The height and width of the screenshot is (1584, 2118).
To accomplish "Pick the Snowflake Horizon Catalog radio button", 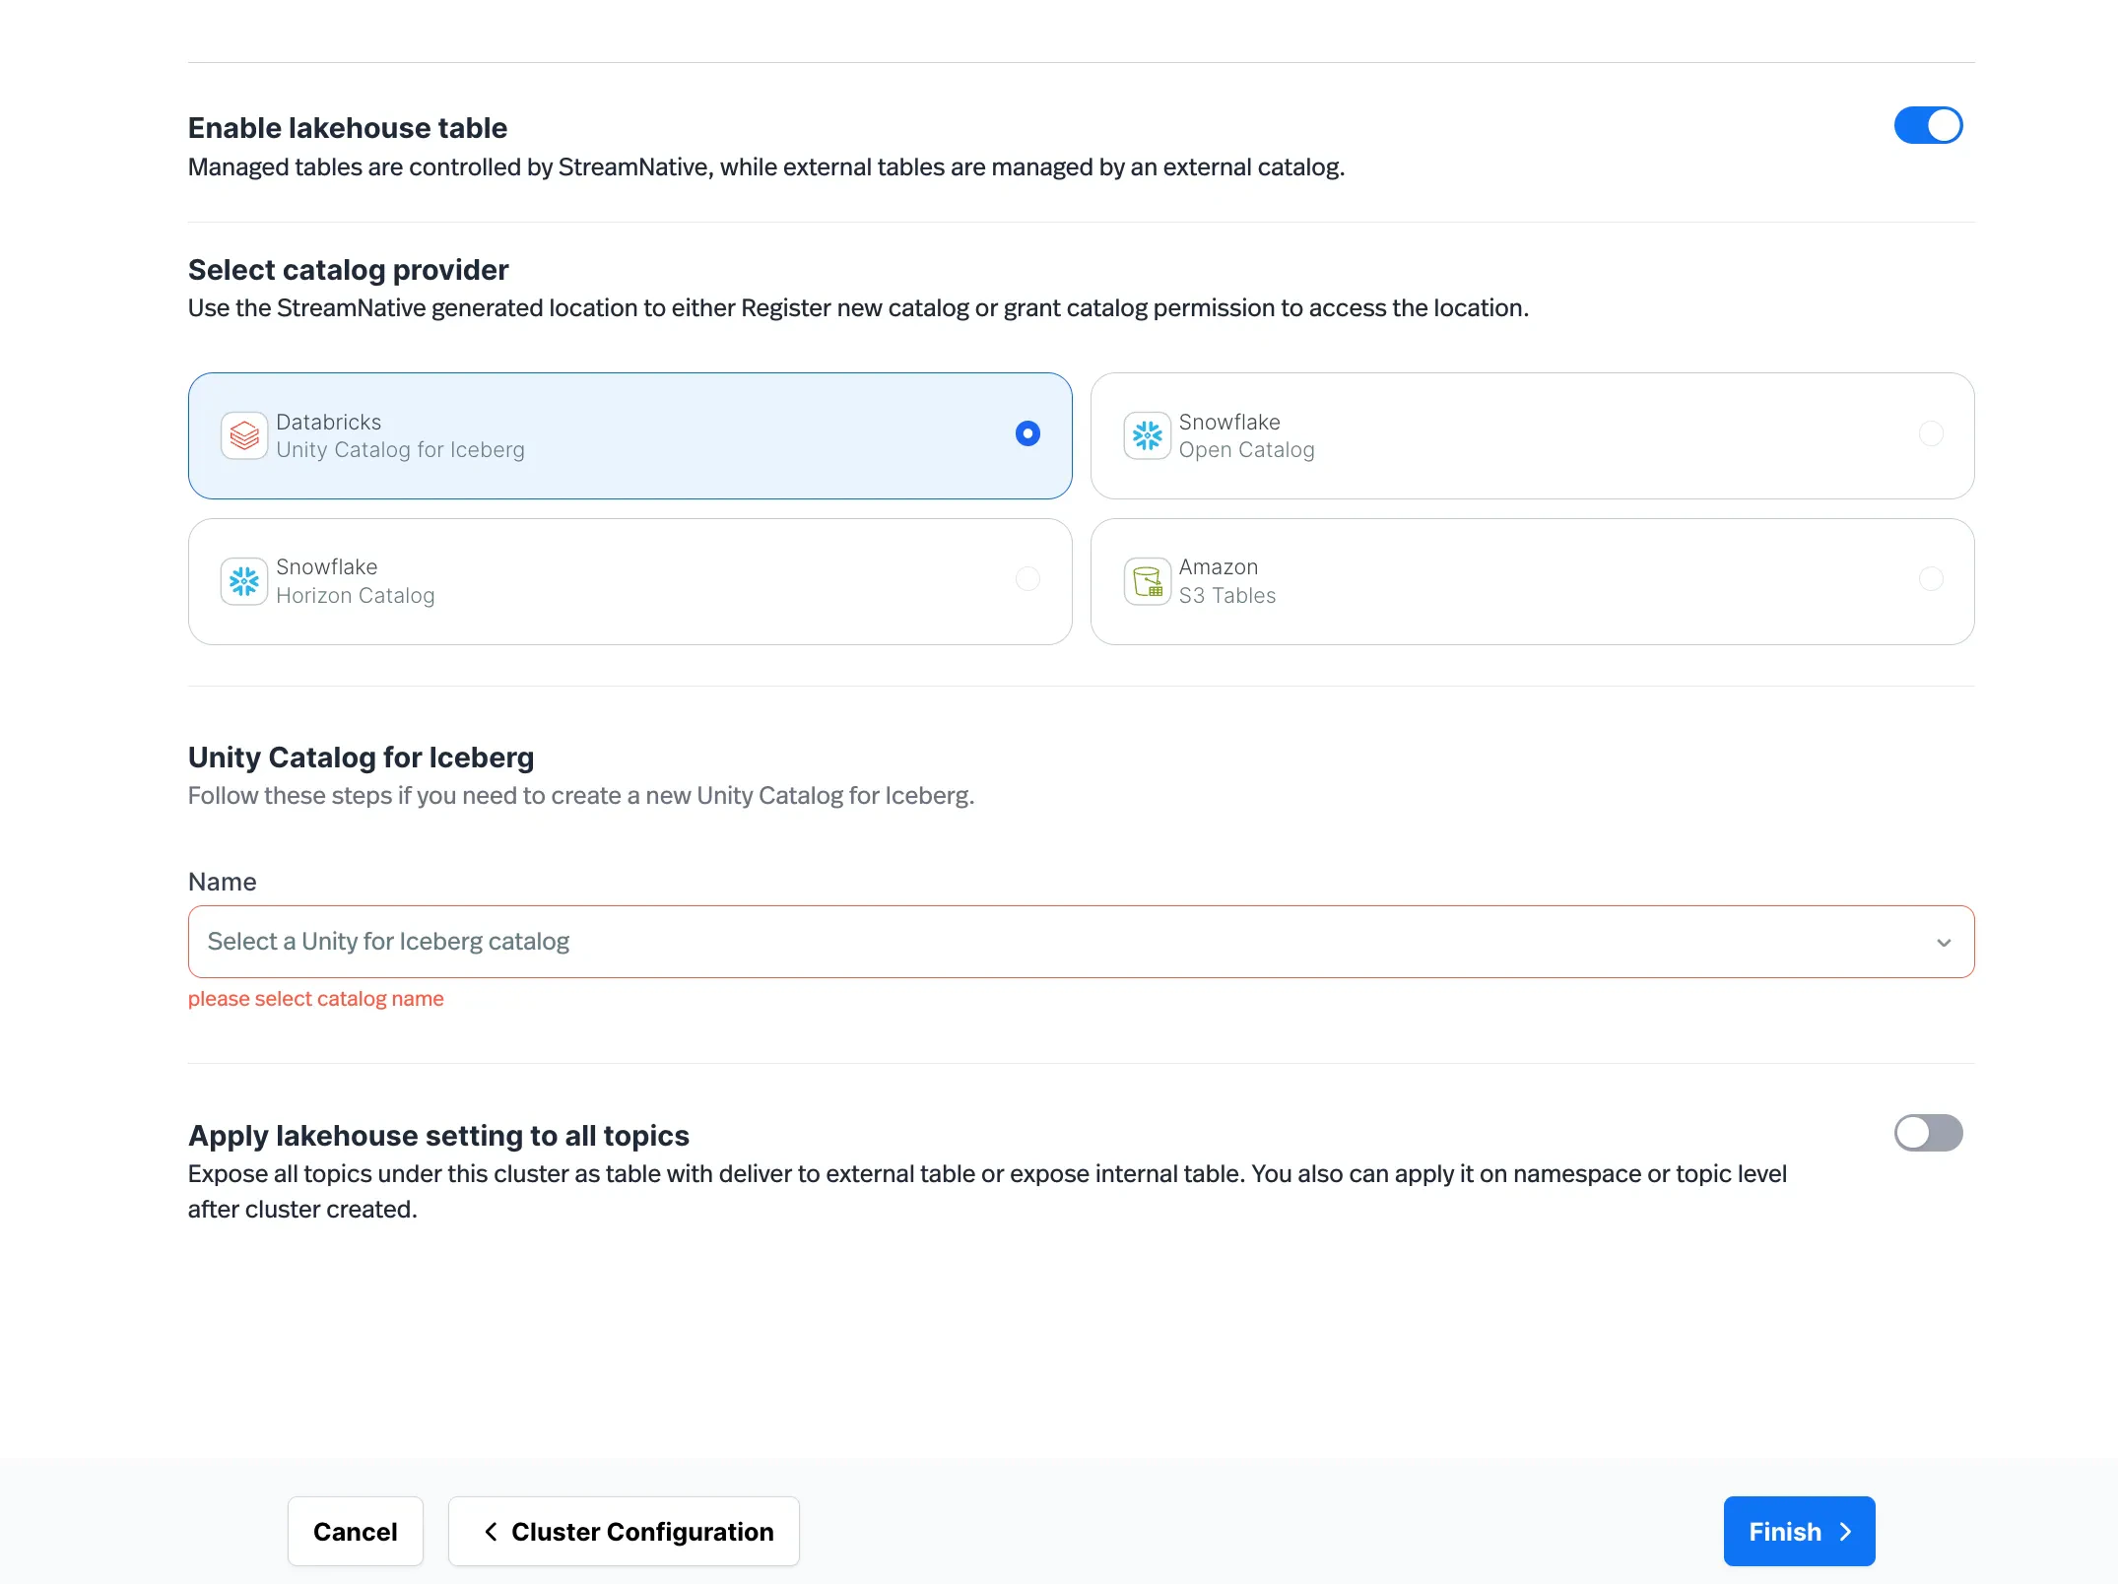I will (1027, 579).
